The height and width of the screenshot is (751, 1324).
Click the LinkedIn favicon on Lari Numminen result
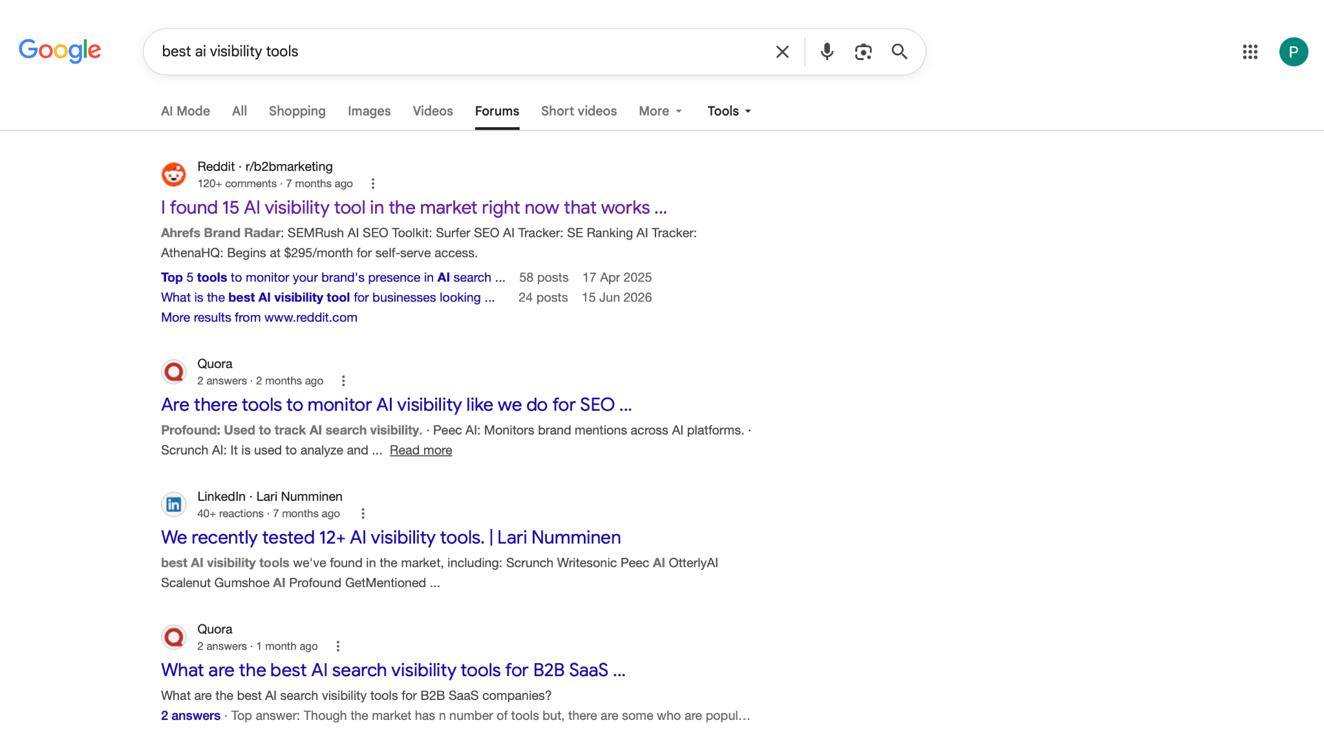pyautogui.click(x=174, y=504)
